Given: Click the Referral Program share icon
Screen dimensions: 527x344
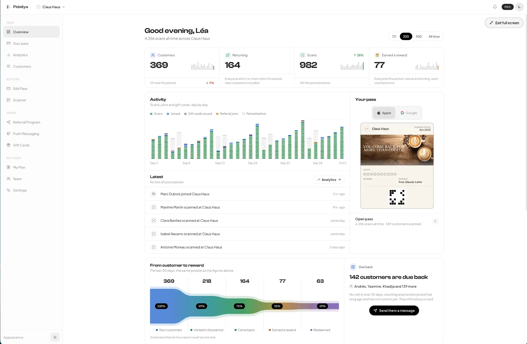Looking at the screenshot, I should (x=8, y=122).
